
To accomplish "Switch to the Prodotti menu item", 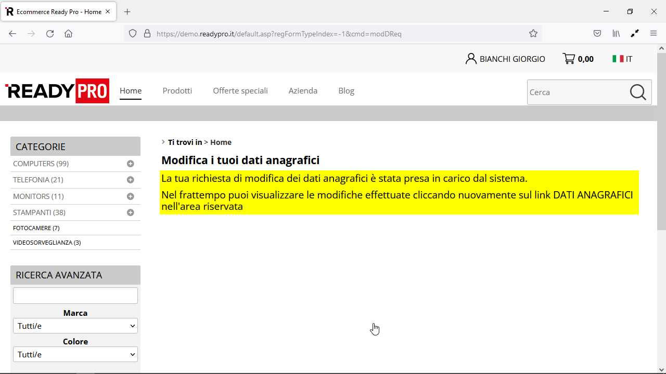I will point(177,90).
